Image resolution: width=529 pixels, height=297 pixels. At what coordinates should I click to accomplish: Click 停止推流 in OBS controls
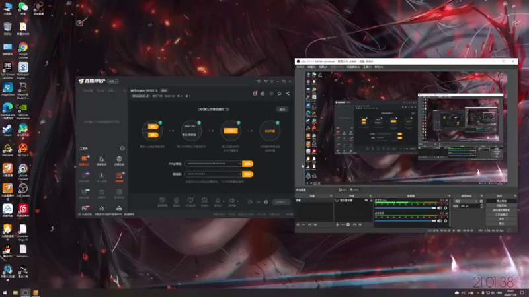pyautogui.click(x=501, y=201)
